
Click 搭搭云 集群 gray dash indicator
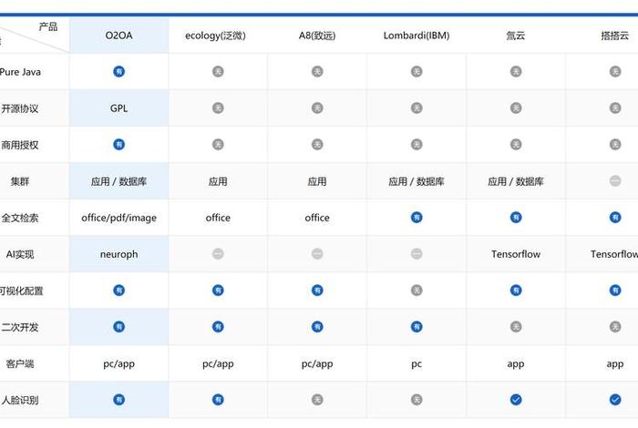tap(615, 181)
